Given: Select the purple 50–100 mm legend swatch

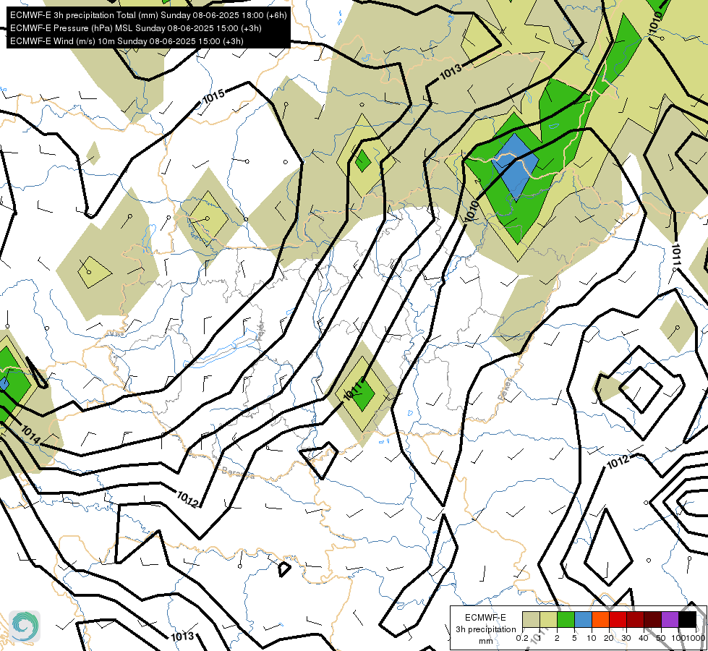Looking at the screenshot, I should click(x=670, y=619).
